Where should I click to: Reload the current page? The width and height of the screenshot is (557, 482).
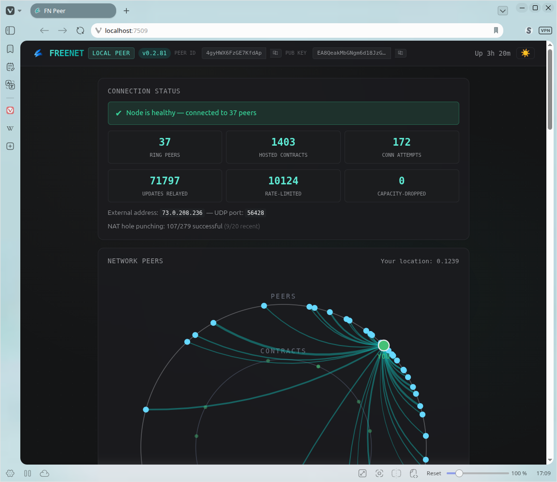tap(80, 30)
